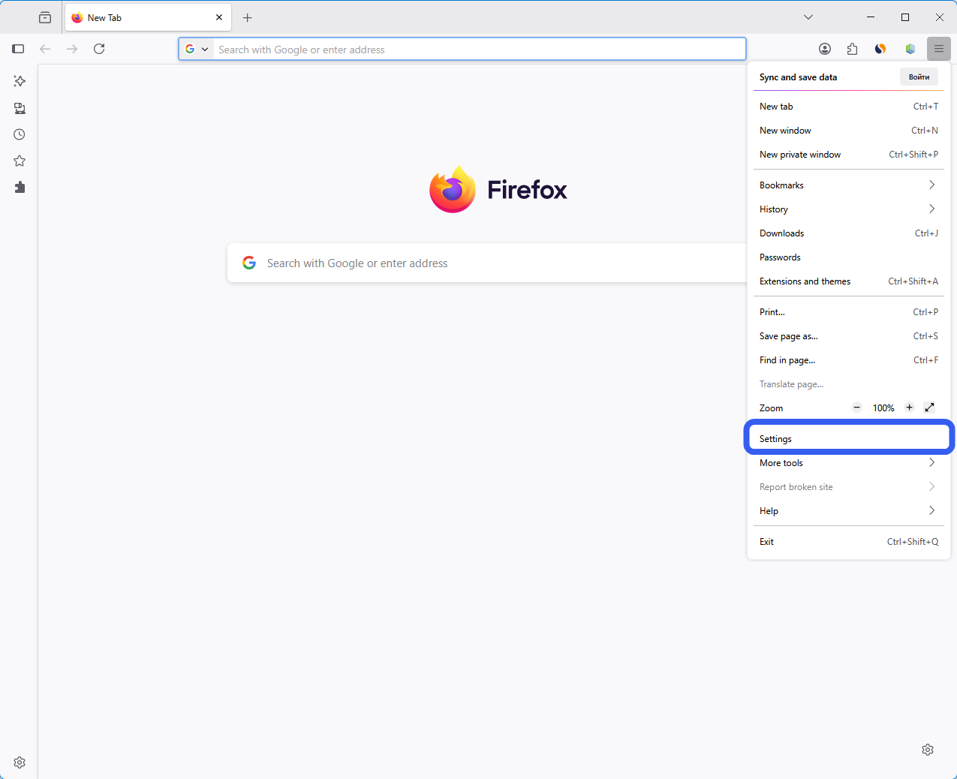
Task: Increase zoom with the plus button
Action: (x=909, y=408)
